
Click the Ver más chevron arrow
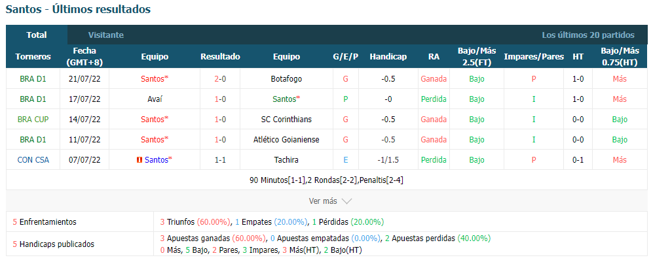pos(346,201)
